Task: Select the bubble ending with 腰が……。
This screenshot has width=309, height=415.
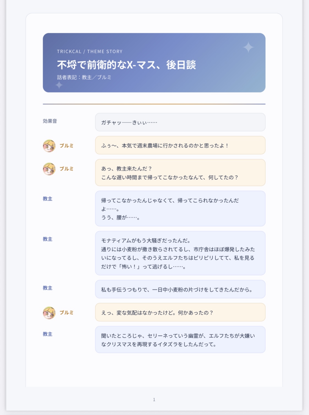Action: click(x=180, y=209)
